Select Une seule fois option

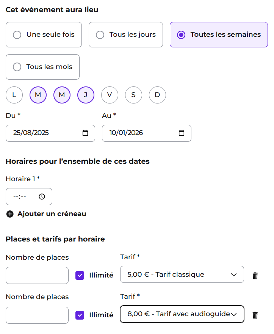point(44,35)
